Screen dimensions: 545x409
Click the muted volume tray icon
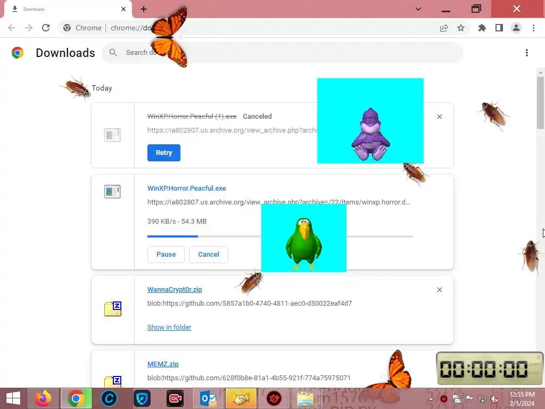[494, 399]
